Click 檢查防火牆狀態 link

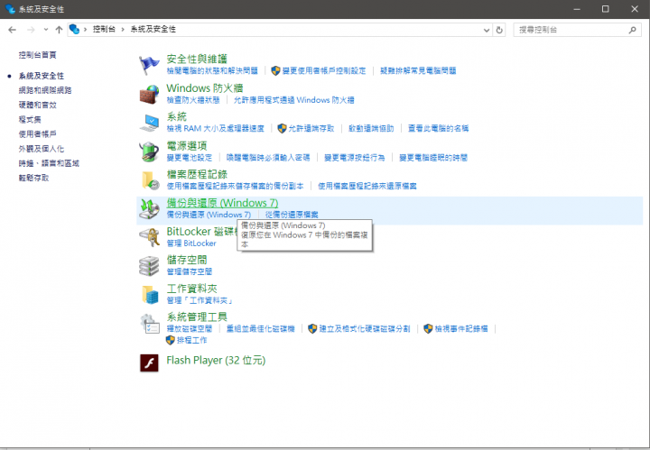point(193,100)
